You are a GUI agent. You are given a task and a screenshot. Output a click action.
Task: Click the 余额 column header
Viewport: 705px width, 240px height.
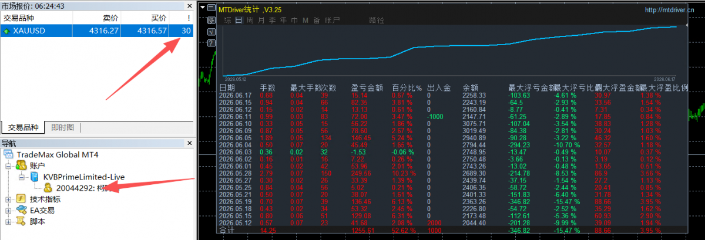pyautogui.click(x=471, y=88)
